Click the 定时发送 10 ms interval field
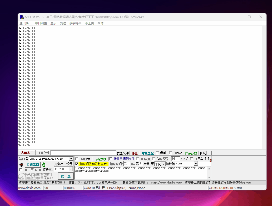Screen dimensions: 272x206 (175, 159)
